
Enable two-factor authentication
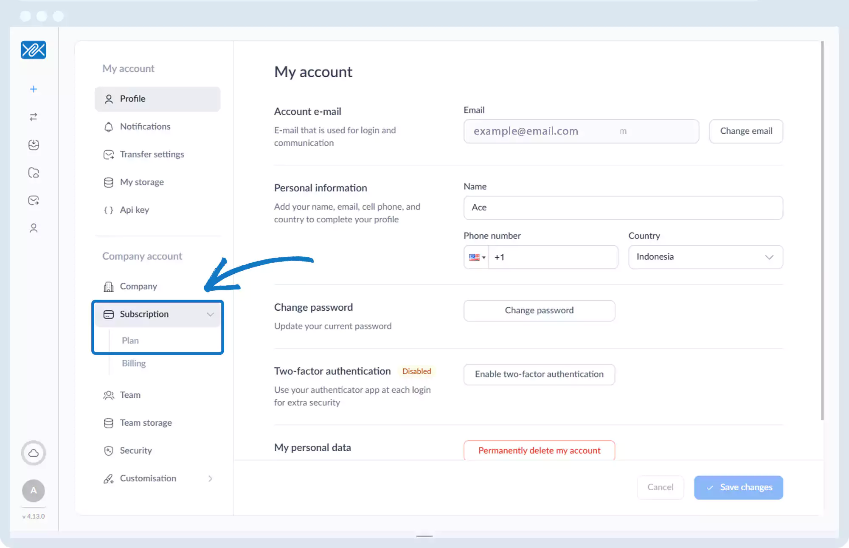[539, 374]
